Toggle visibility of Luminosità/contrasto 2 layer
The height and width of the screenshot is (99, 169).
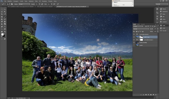tap(134, 40)
